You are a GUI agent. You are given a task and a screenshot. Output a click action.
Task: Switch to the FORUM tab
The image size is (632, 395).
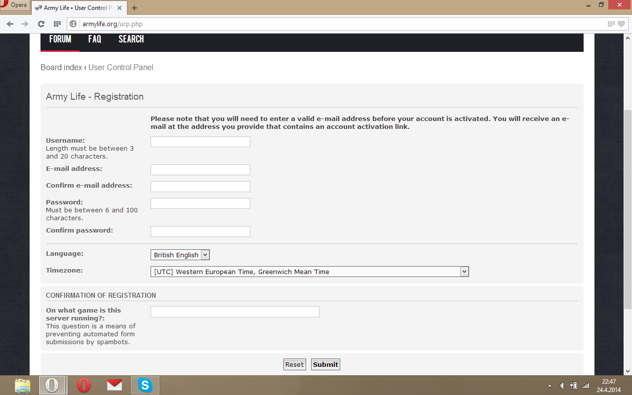60,39
